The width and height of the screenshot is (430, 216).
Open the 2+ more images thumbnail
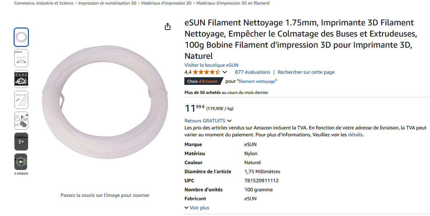(x=21, y=142)
